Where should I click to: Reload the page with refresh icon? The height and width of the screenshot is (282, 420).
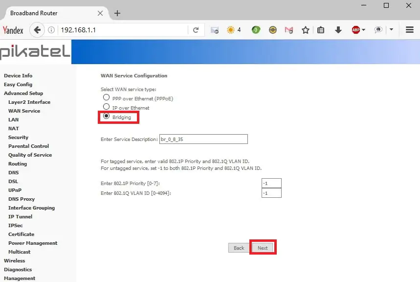(x=196, y=30)
